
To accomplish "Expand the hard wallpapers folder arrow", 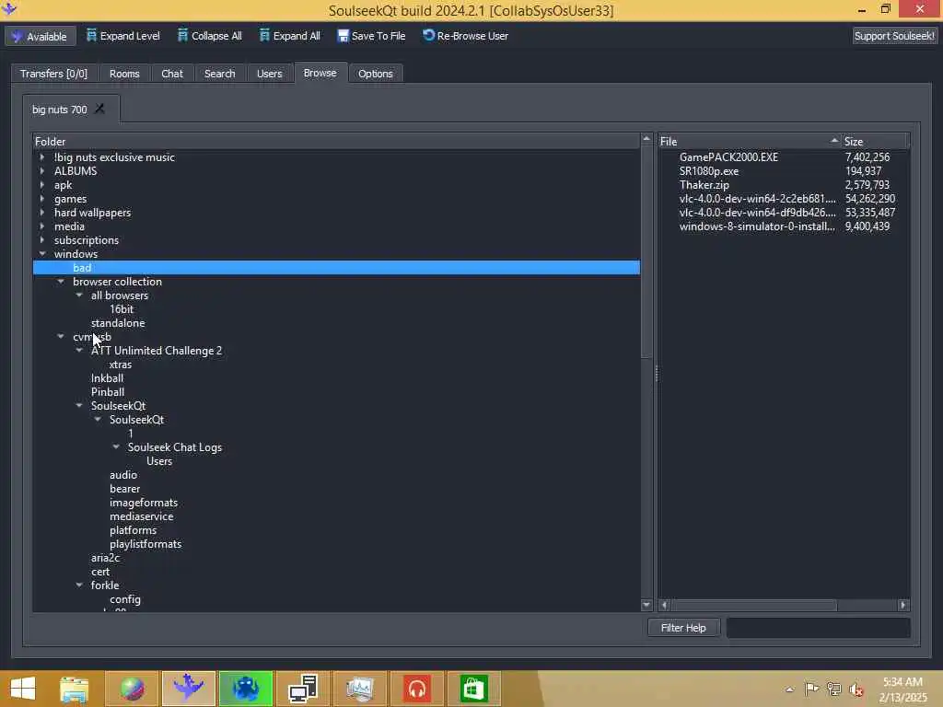I will click(42, 213).
